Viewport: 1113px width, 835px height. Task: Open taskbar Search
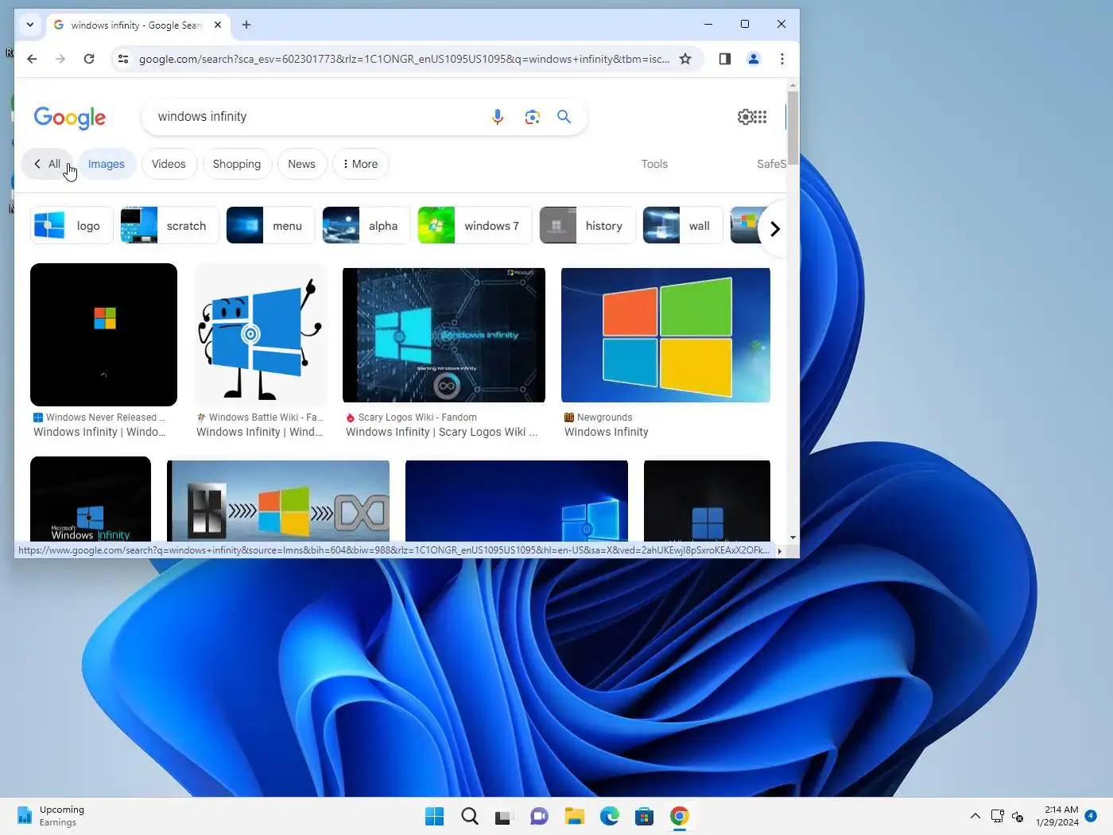tap(470, 816)
